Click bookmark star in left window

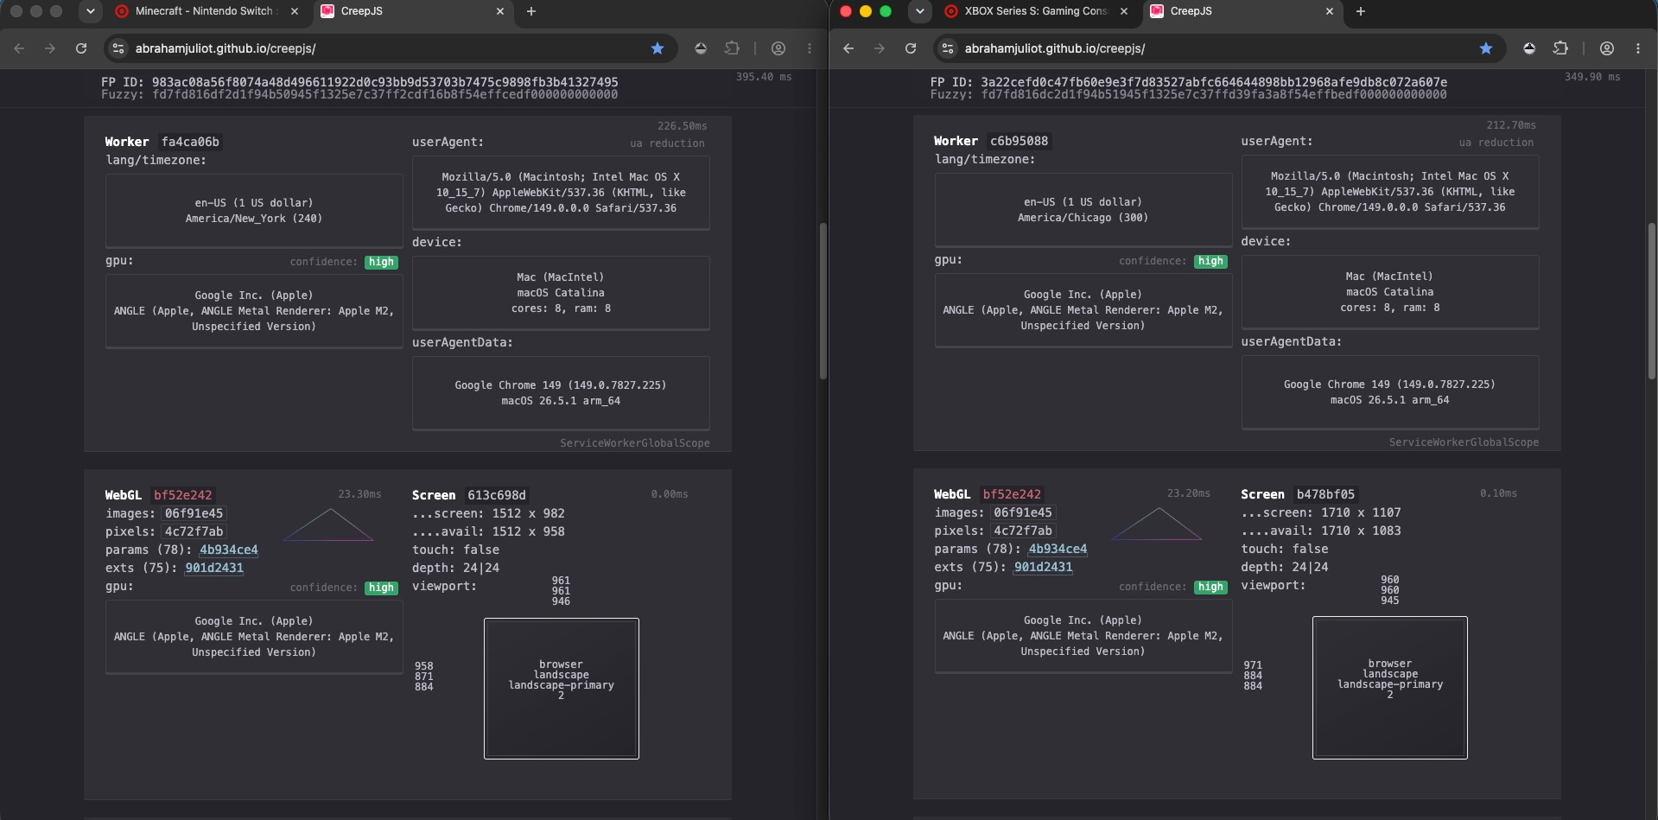point(657,48)
